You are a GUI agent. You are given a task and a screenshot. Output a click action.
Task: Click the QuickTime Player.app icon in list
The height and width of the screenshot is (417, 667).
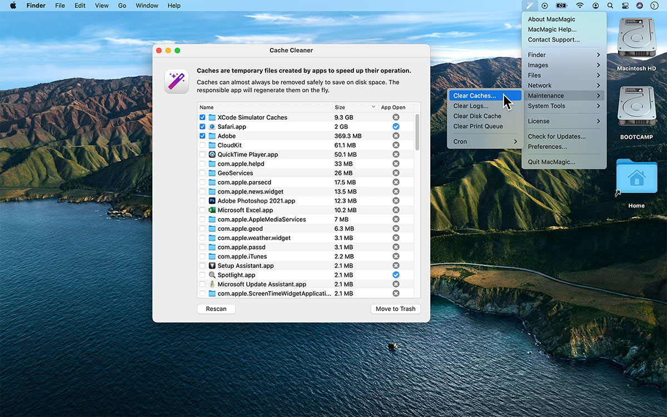pos(212,155)
